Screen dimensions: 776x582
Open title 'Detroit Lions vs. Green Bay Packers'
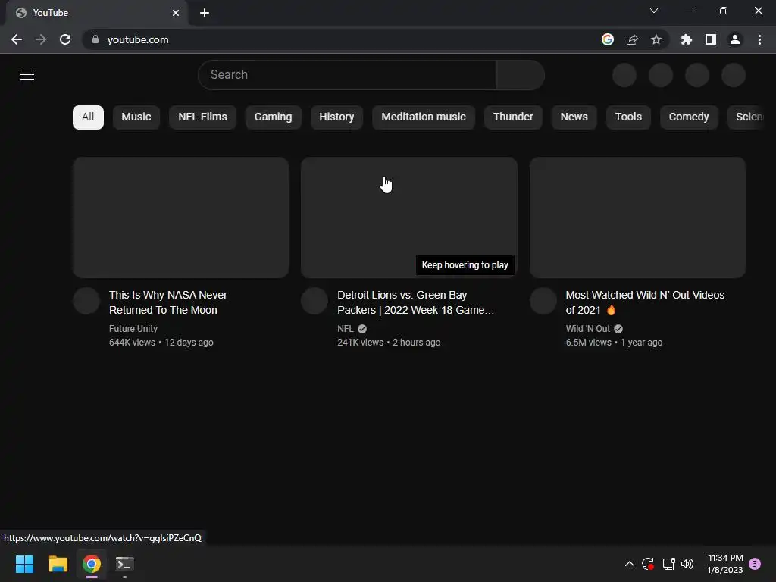[416, 302]
